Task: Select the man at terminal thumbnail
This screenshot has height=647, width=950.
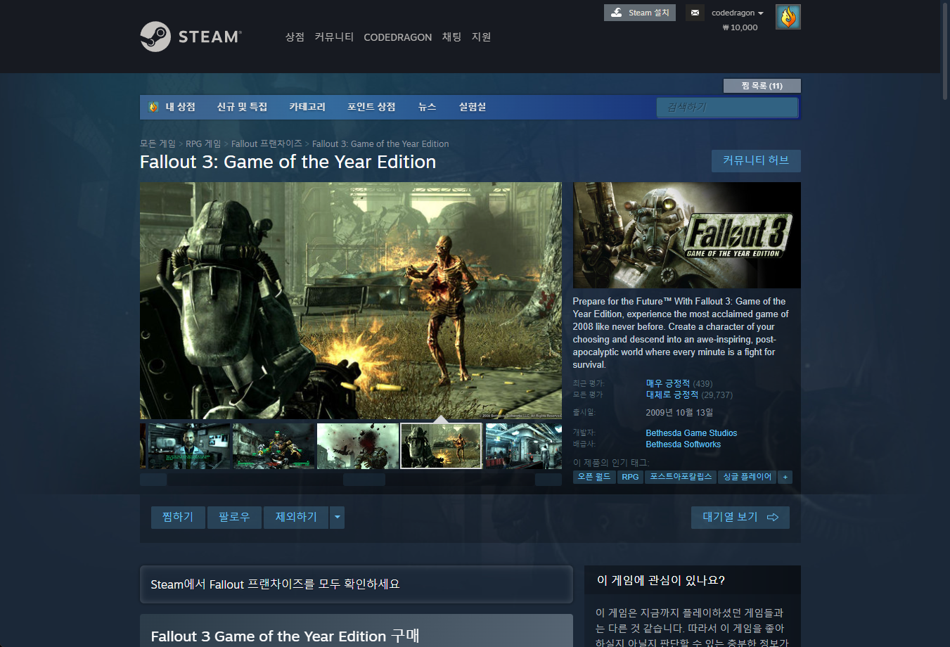Action: coord(188,446)
